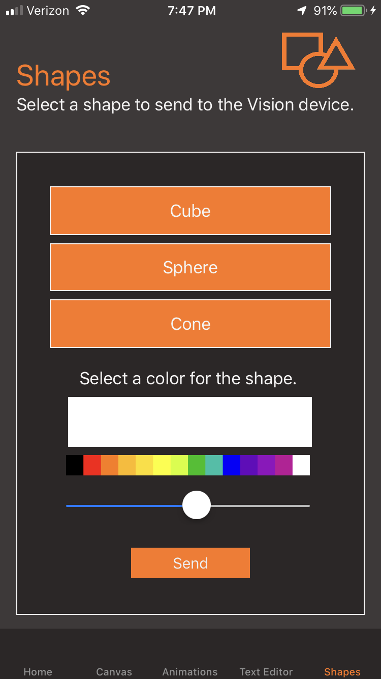This screenshot has width=381, height=679.
Task: Open the Text Editor tab
Action: point(266,672)
